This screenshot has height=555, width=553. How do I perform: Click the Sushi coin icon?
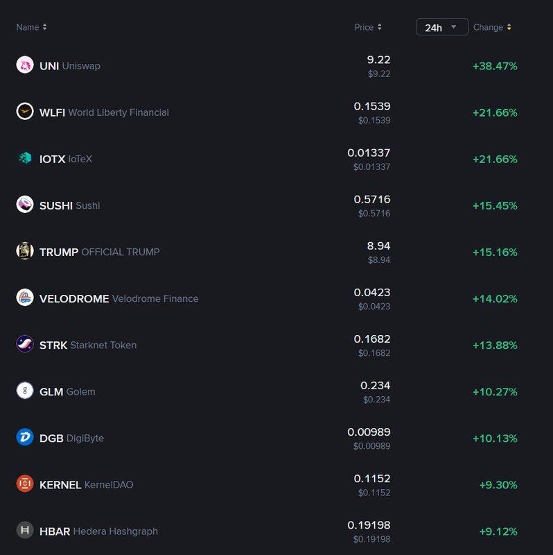[25, 205]
